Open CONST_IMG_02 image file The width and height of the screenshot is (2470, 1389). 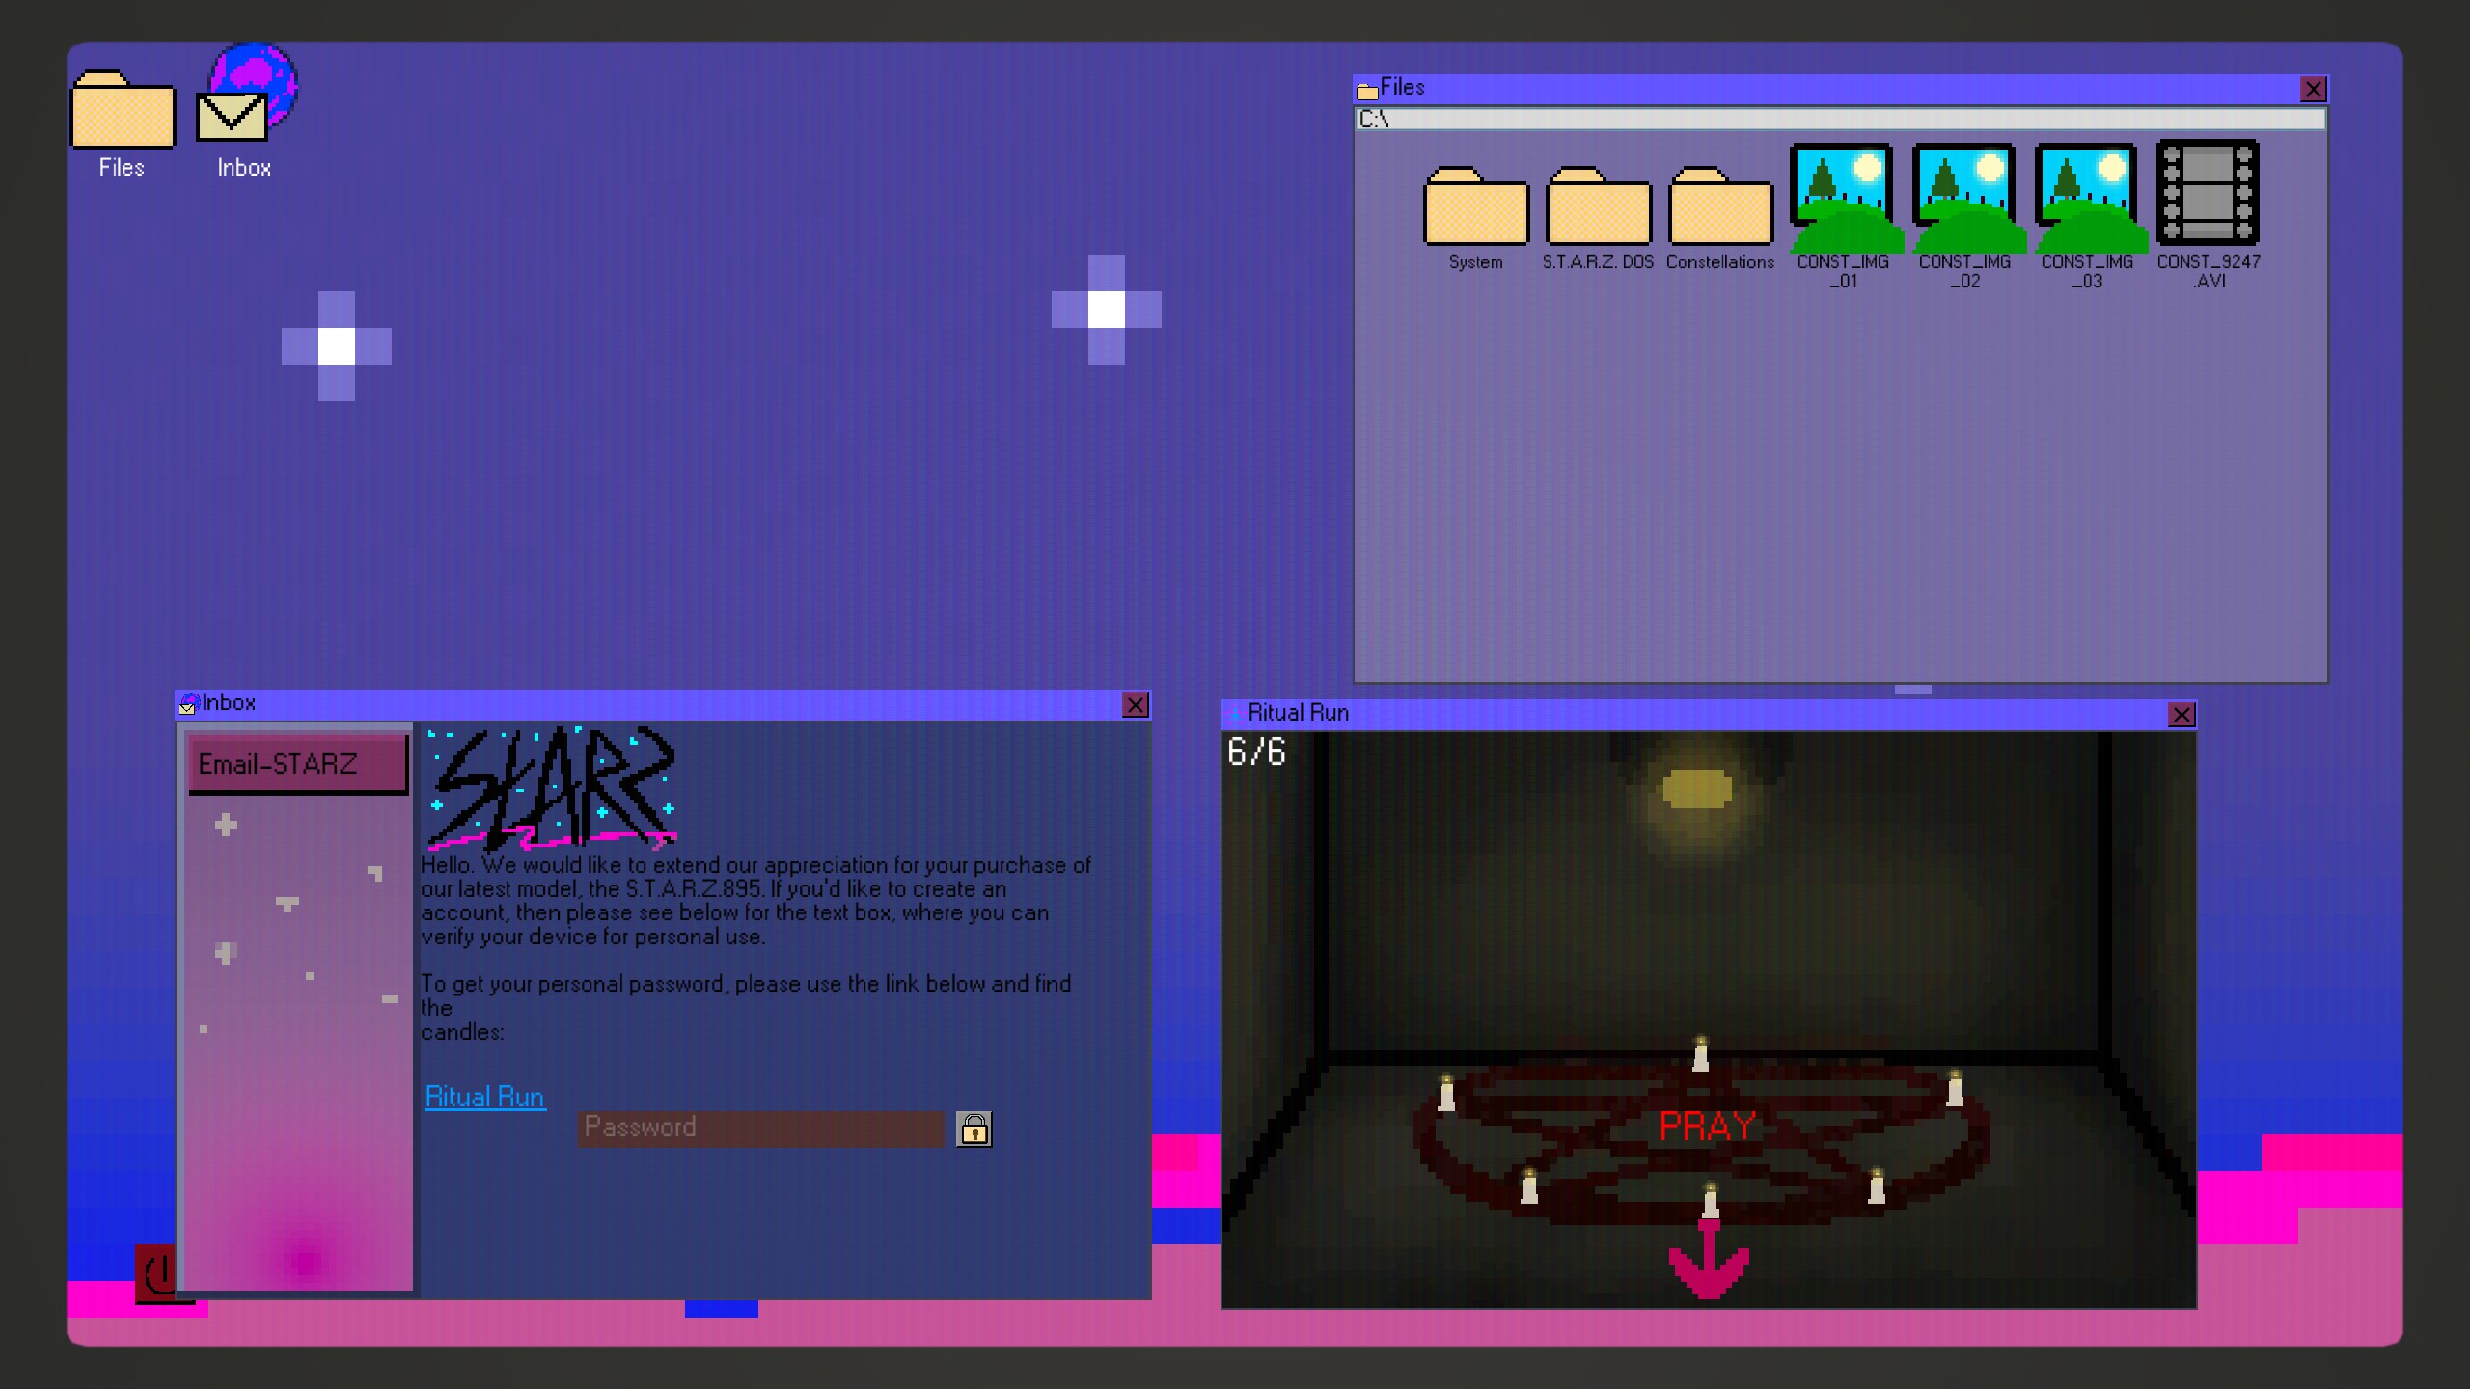1965,199
